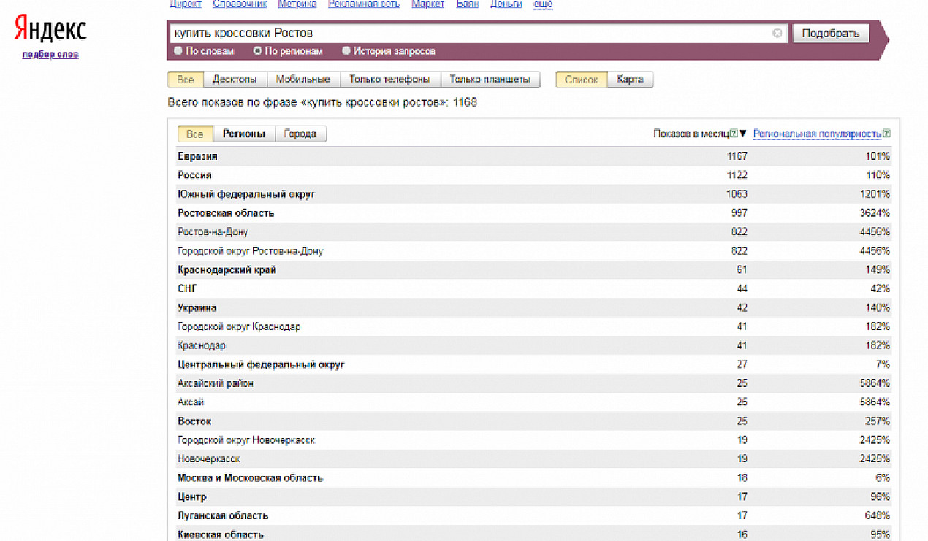The image size is (928, 541).
Task: Select the По словам radio button
Action: click(x=178, y=51)
